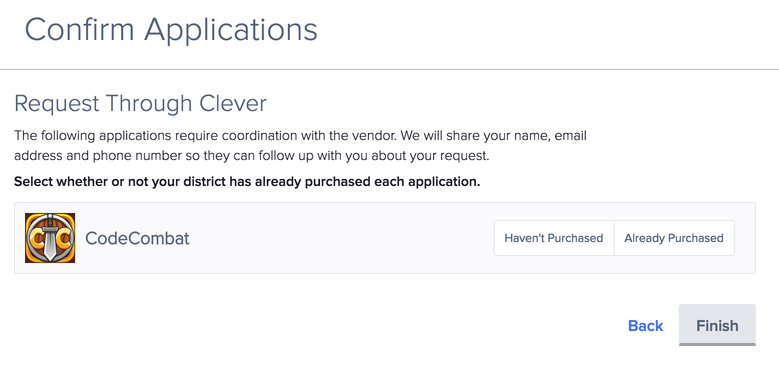Click the CodeCombat app icon

pyautogui.click(x=50, y=238)
